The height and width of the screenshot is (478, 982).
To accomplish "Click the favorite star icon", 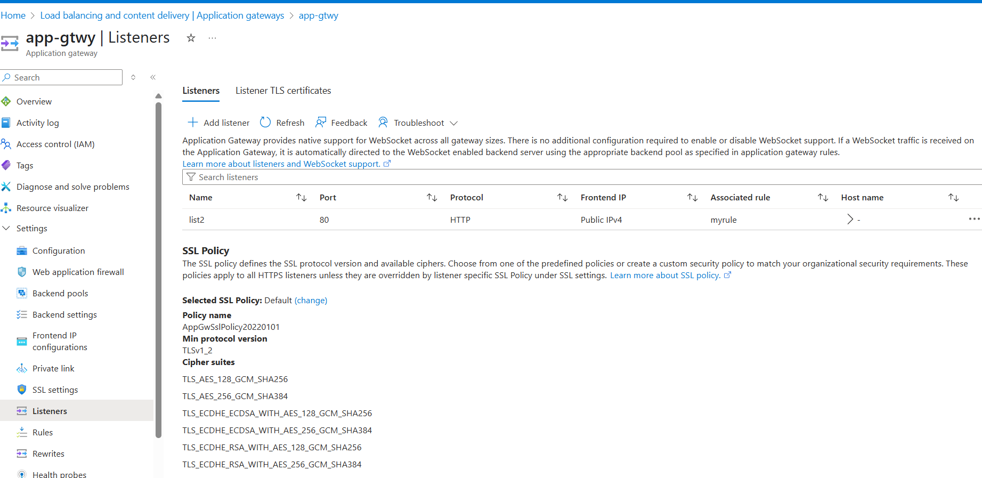I will pos(191,38).
